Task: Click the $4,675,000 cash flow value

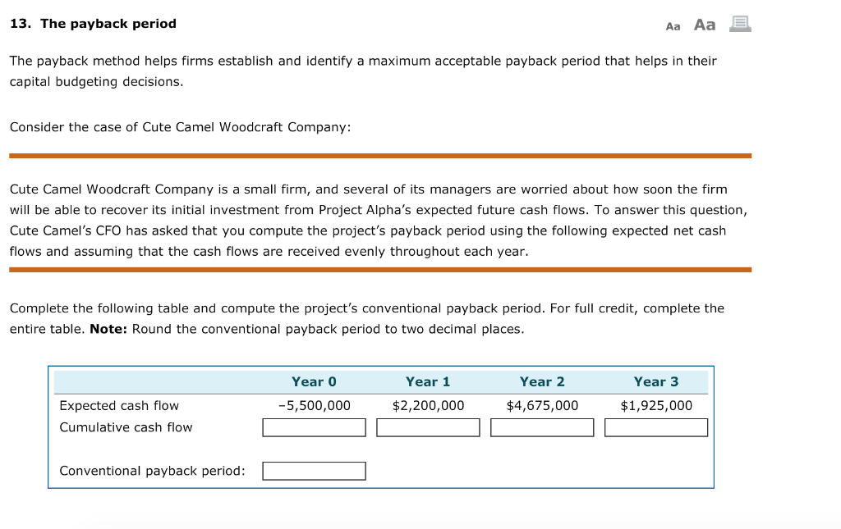Action: [542, 405]
